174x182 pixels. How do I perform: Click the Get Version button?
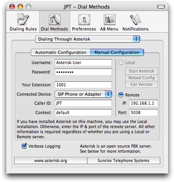(142, 84)
